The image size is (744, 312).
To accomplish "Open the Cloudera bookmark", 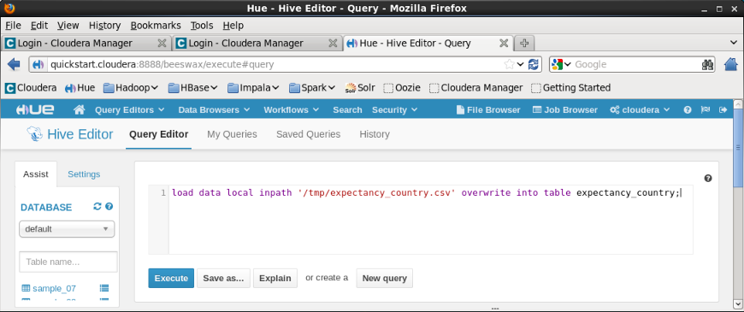I will click(x=31, y=88).
